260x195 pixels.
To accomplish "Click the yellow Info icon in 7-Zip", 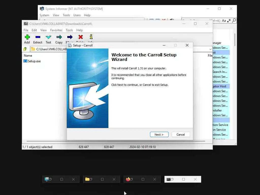I will pos(91,37).
